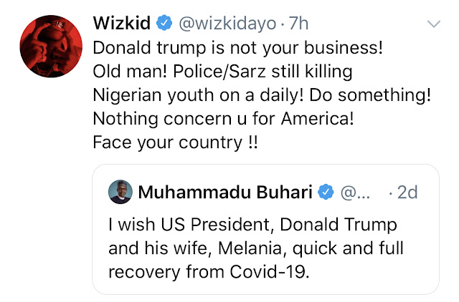459x302 pixels.
Task: Click the Muhammadu Buhari name in quoted tweet
Action: click(x=226, y=192)
